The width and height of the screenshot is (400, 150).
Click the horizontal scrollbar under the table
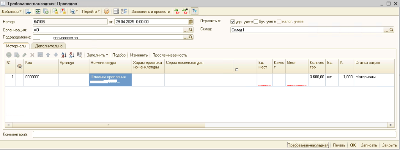coord(200,125)
